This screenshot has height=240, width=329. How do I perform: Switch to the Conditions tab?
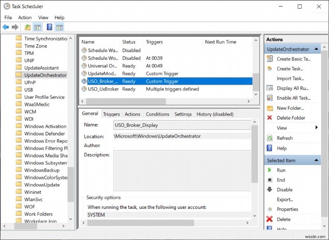(x=157, y=114)
